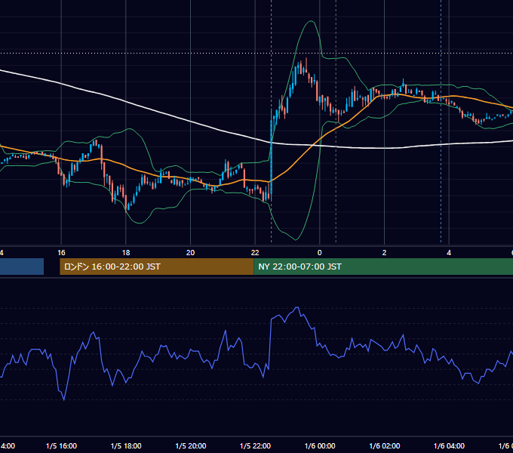Viewport: 513px width, 453px height.
Task: Click the dashed blue vertical line before 4:00
Action: [x=441, y=121]
